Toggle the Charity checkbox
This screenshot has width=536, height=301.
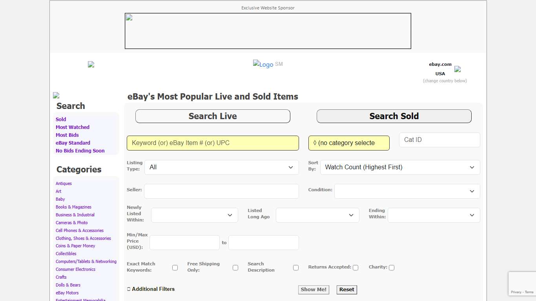pyautogui.click(x=391, y=267)
